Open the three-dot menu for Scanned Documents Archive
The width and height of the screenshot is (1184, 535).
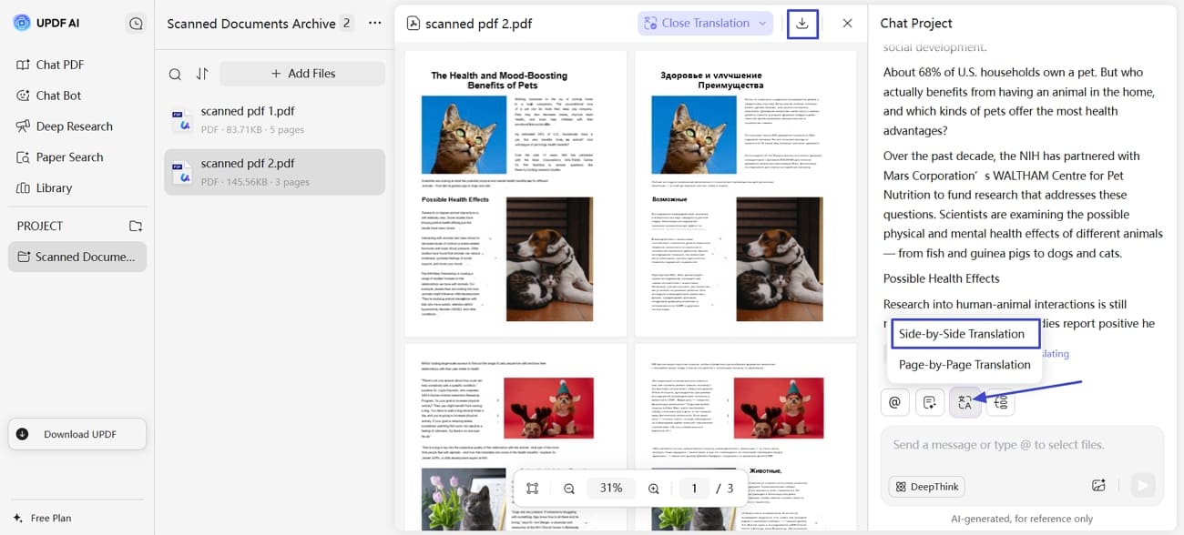pyautogui.click(x=374, y=23)
